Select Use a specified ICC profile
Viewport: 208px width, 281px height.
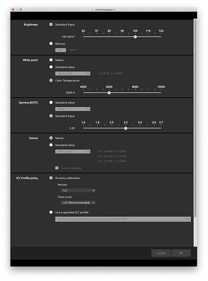pyautogui.click(x=51, y=212)
